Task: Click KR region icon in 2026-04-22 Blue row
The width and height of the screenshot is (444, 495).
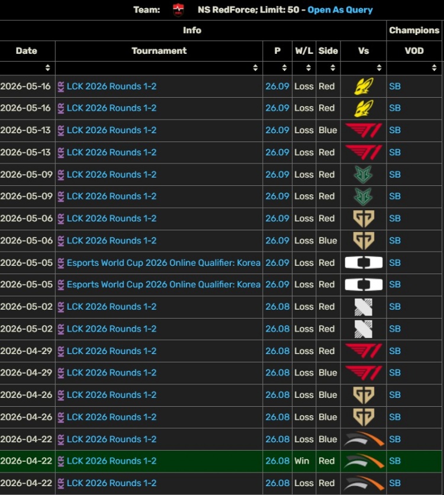Action: click(x=61, y=439)
